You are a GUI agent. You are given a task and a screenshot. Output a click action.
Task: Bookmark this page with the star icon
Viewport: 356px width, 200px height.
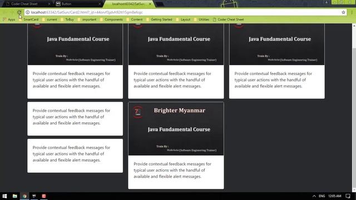point(343,12)
